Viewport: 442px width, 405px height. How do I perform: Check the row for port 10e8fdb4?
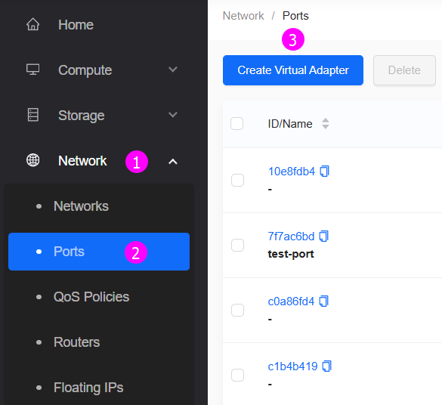click(x=237, y=180)
